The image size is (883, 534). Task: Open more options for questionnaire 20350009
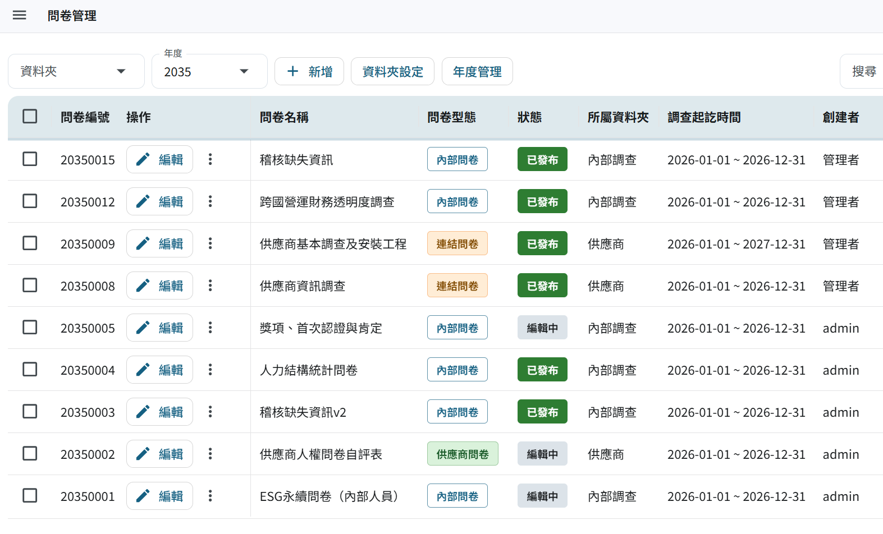coord(210,243)
